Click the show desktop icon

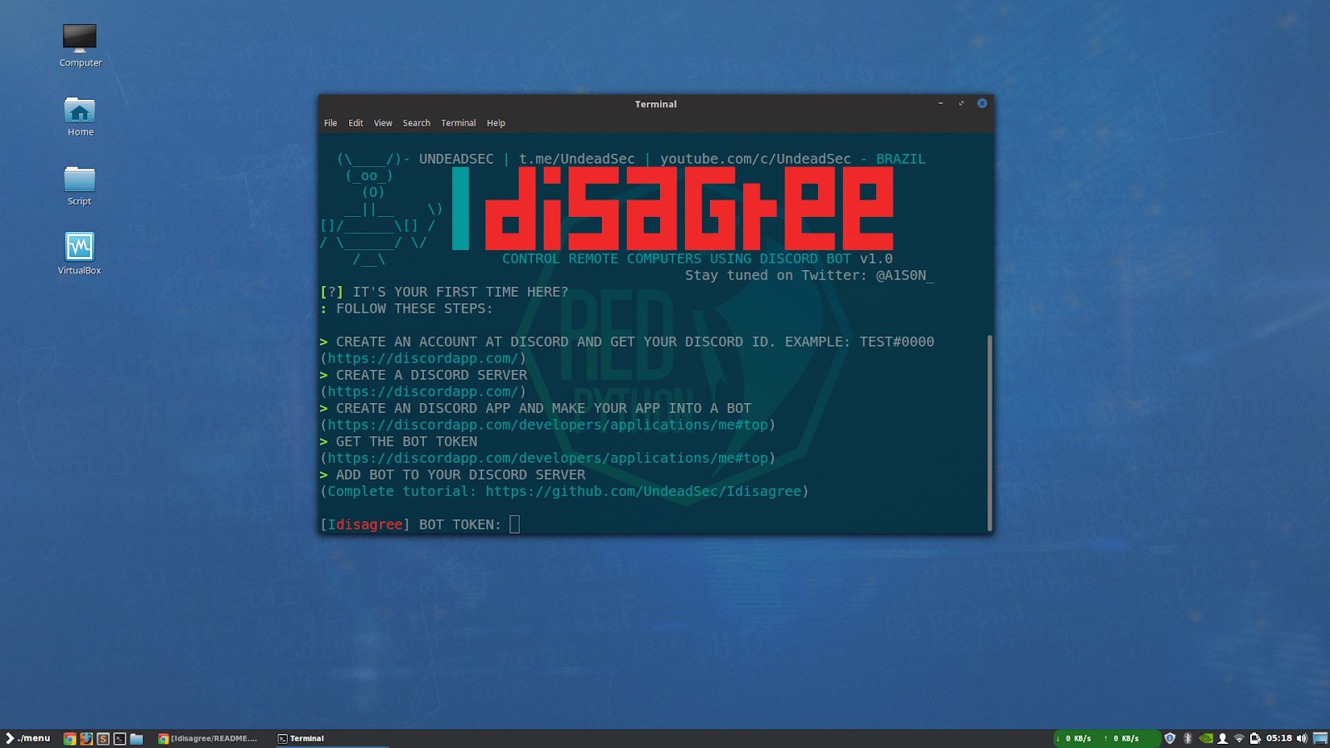1320,738
